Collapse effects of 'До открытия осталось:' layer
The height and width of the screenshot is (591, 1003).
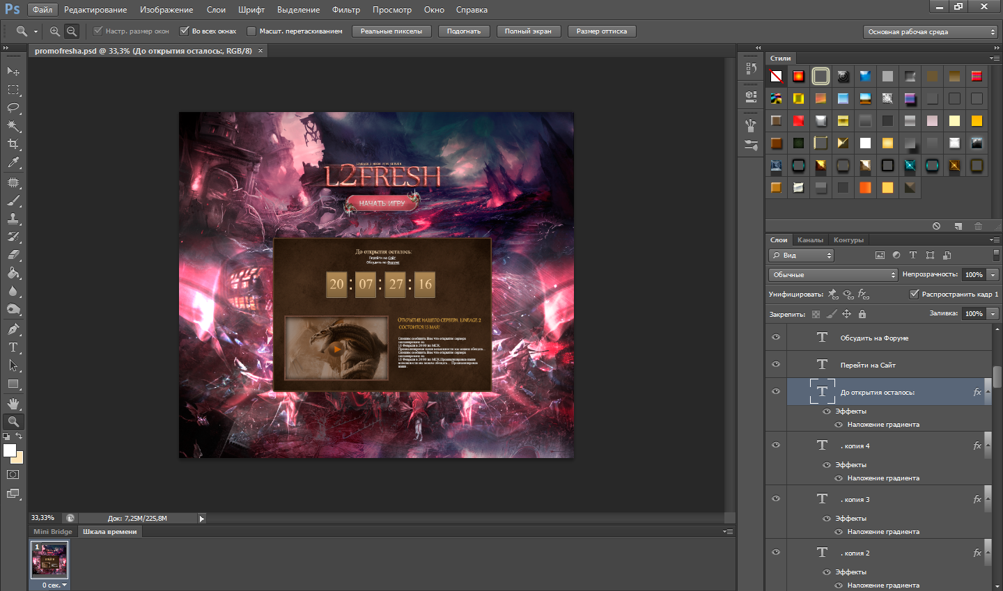click(x=988, y=392)
